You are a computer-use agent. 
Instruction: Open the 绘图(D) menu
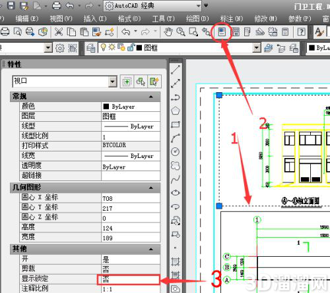pos(197,19)
